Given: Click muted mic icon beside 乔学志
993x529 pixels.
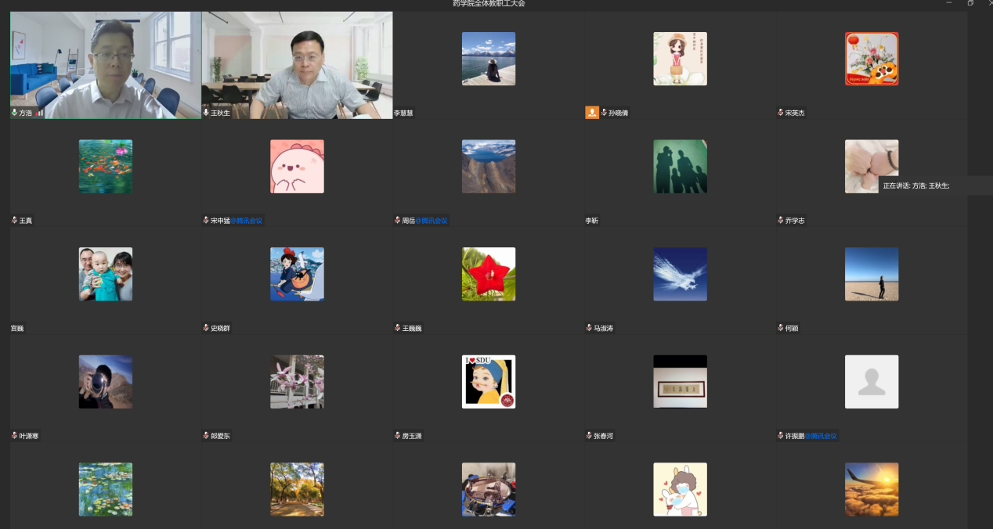Looking at the screenshot, I should point(781,221).
